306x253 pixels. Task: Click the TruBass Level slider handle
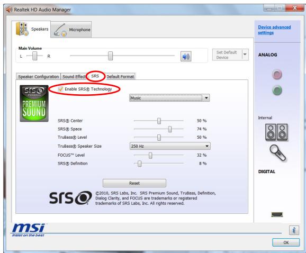pyautogui.click(x=159, y=138)
